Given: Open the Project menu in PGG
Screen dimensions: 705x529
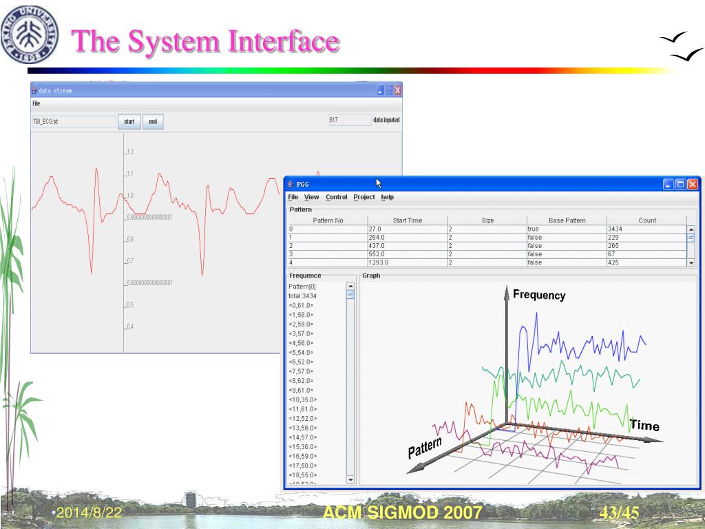Looking at the screenshot, I should tap(364, 197).
